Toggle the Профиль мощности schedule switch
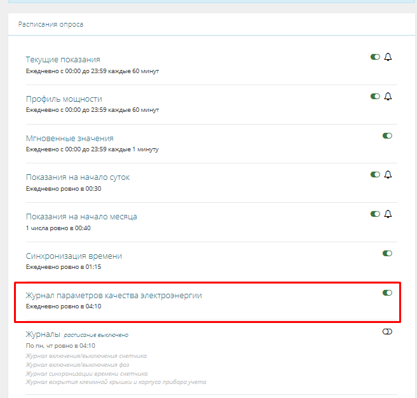 point(375,96)
